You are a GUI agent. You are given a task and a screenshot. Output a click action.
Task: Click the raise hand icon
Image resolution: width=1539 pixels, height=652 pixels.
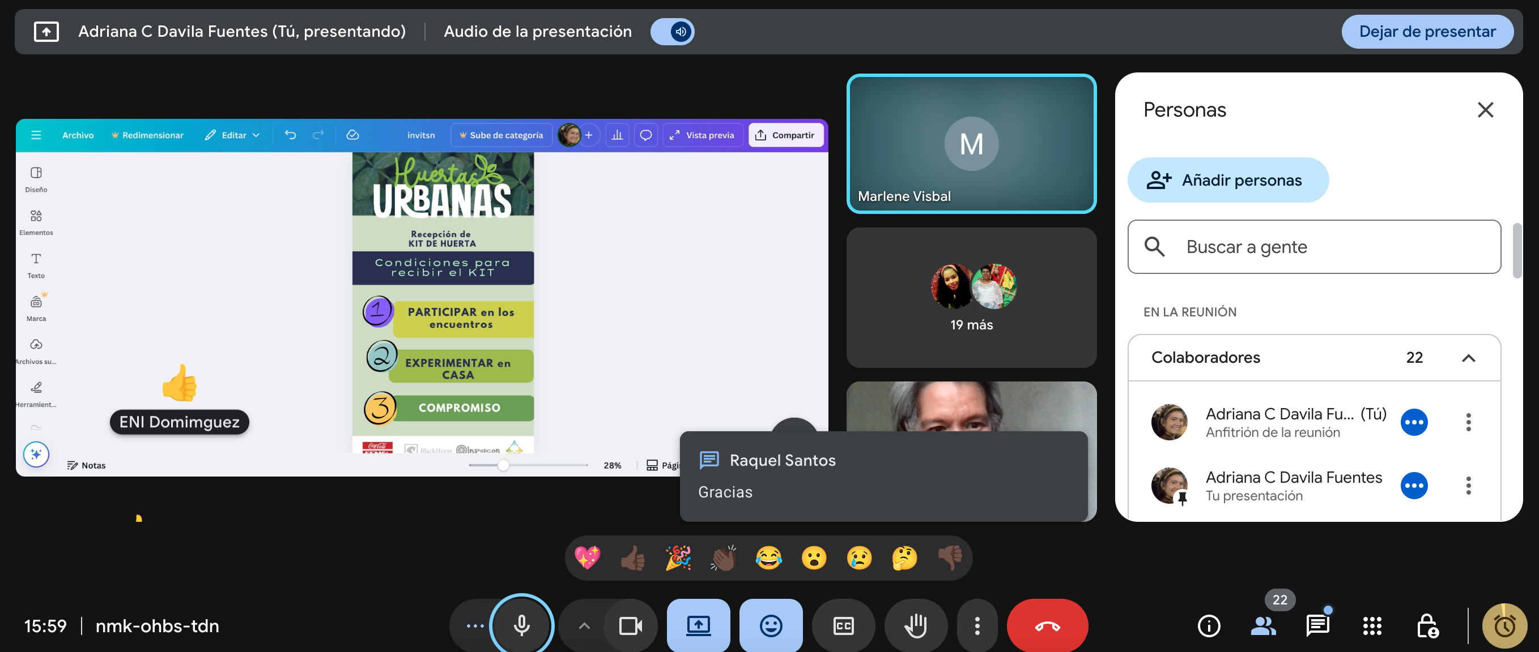(x=915, y=626)
